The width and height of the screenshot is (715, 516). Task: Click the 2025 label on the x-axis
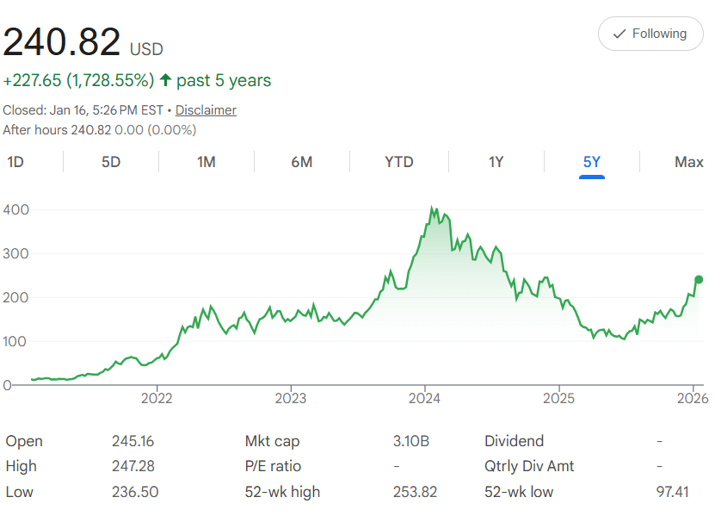pyautogui.click(x=558, y=398)
